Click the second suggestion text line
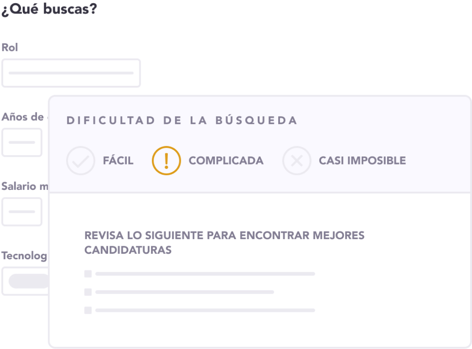This screenshot has height=349, width=472. (184, 292)
